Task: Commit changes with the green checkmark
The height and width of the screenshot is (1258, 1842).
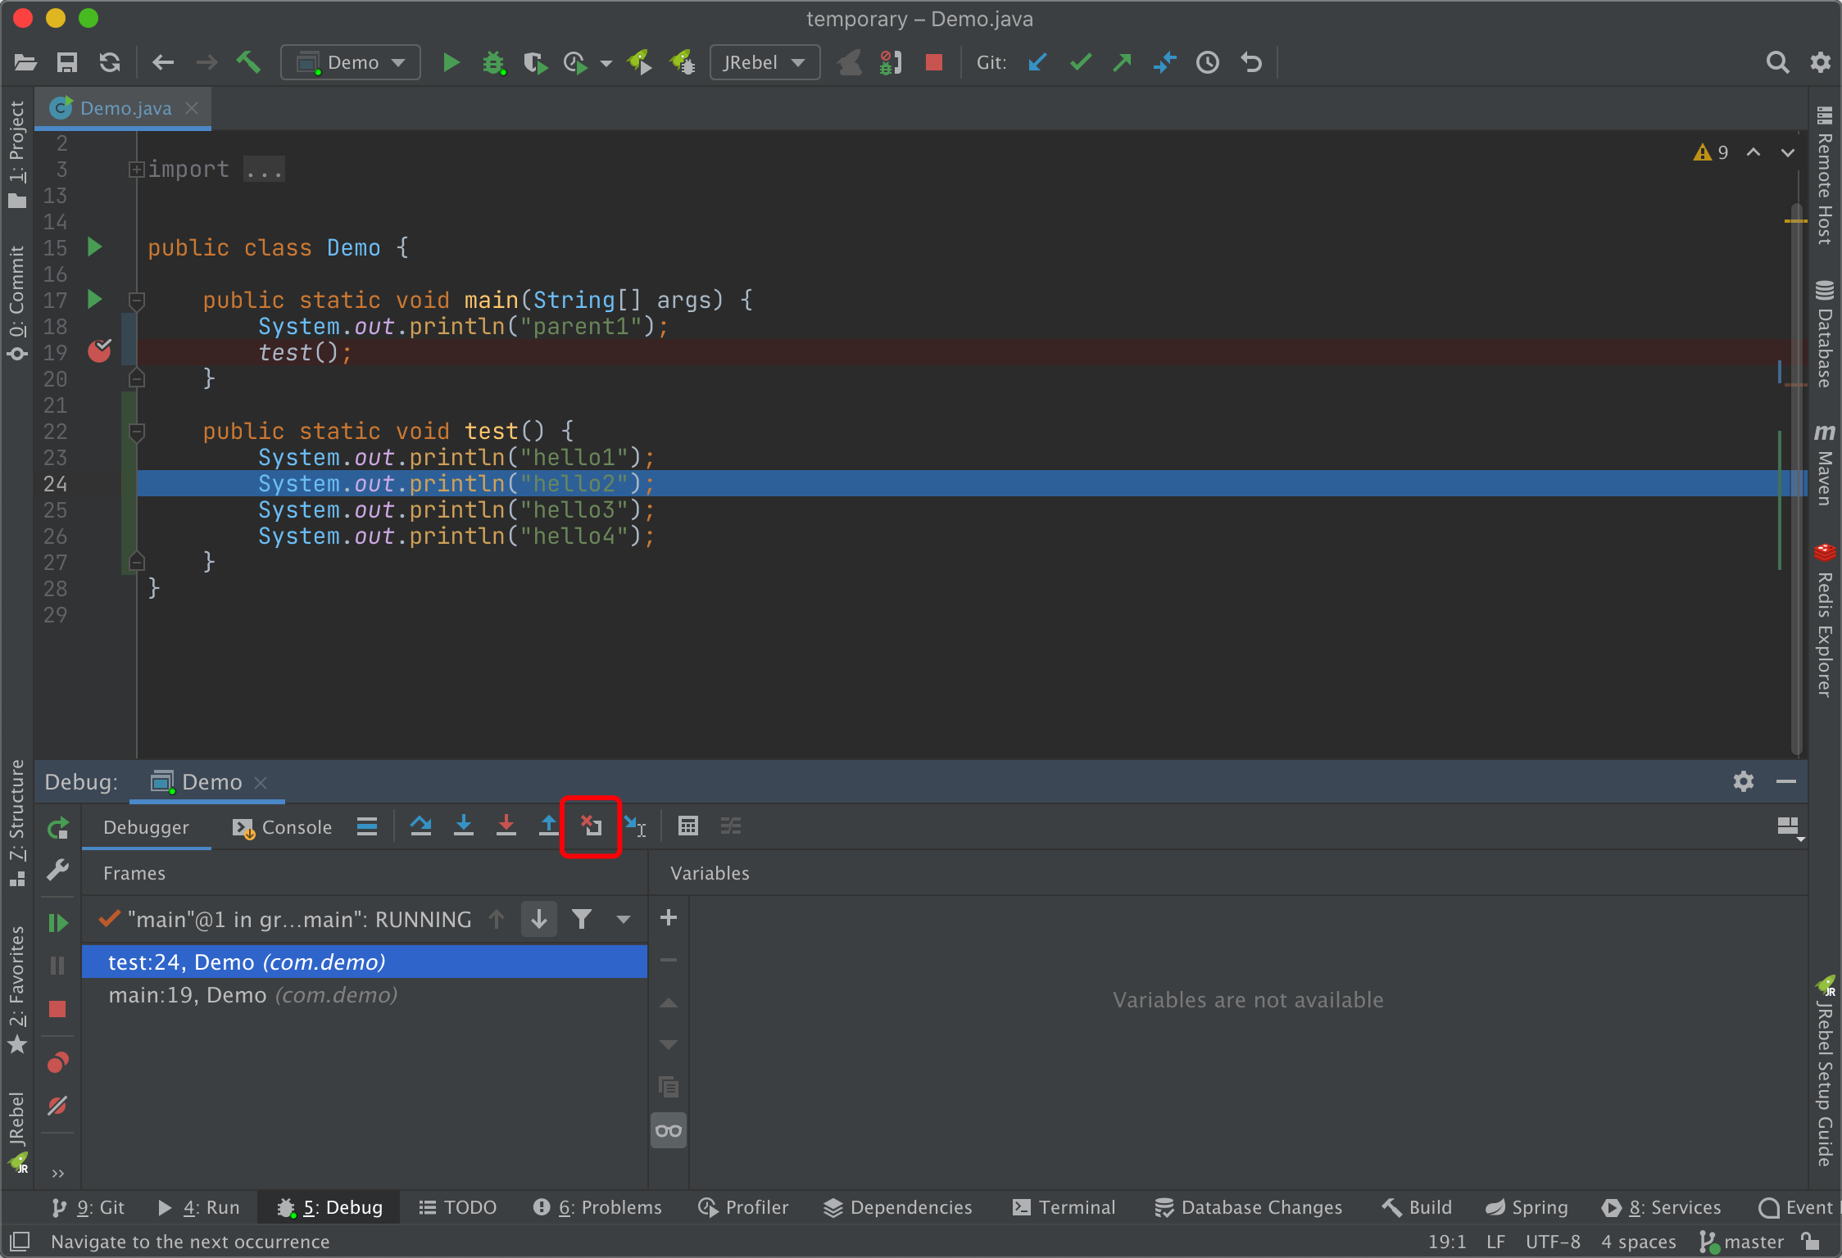Action: 1081,62
